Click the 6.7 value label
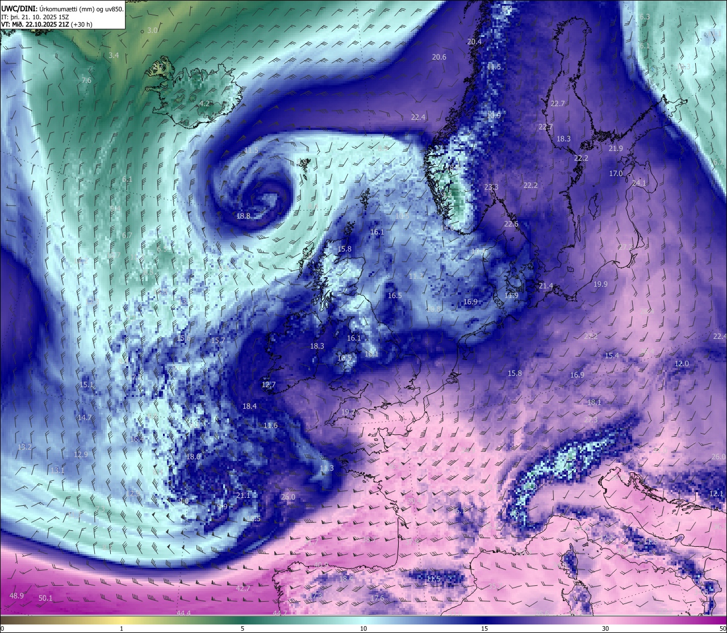This screenshot has height=633, width=727. (127, 235)
